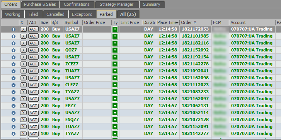Image resolution: width=281 pixels, height=140 pixels.
Task: Click info icon for order 1821142277
Action: tap(14, 134)
